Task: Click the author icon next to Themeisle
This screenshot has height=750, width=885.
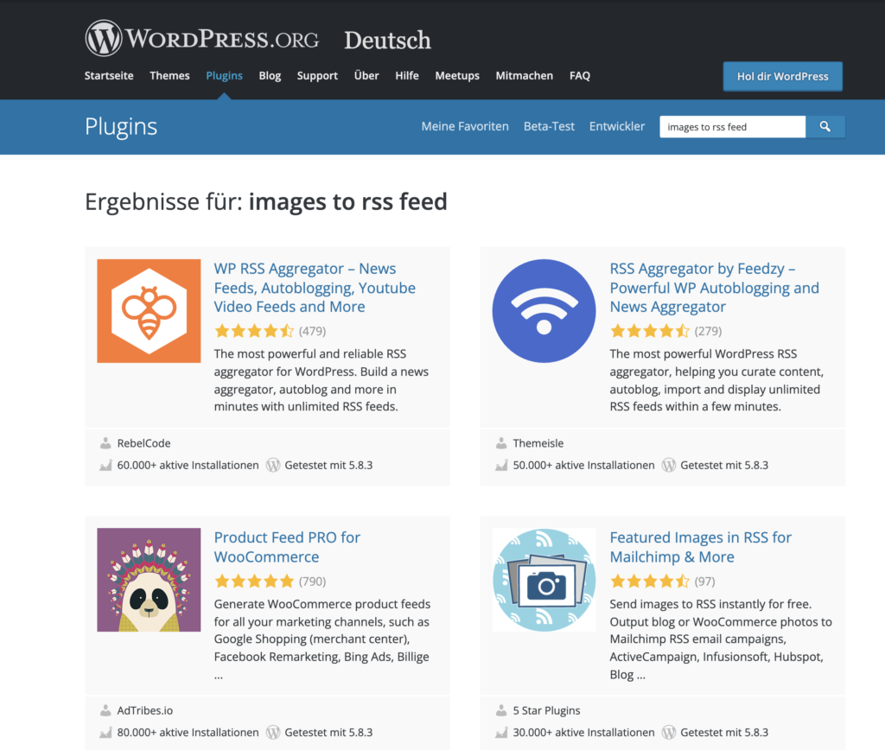Action: click(501, 443)
